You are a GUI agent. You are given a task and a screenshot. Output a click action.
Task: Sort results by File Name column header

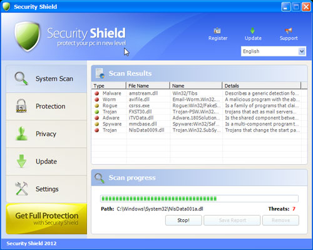click(148, 86)
